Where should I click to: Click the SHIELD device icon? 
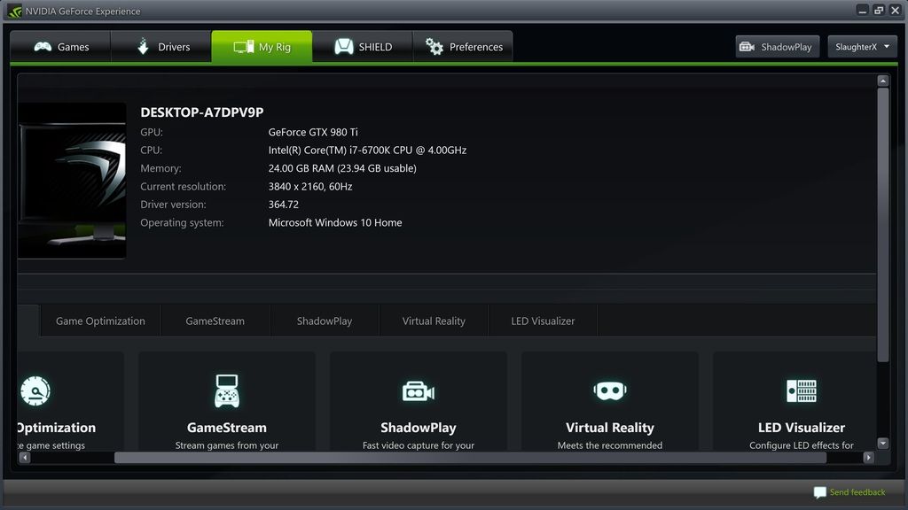[x=344, y=47]
